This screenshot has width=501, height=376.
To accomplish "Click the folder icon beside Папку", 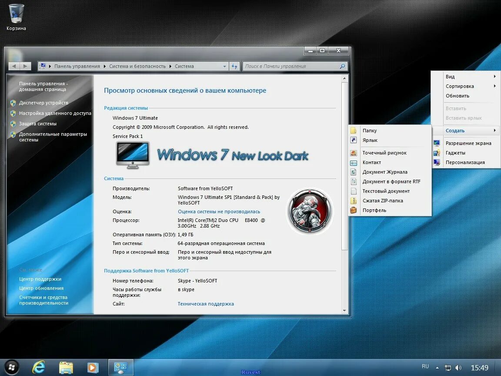I will click(x=354, y=131).
